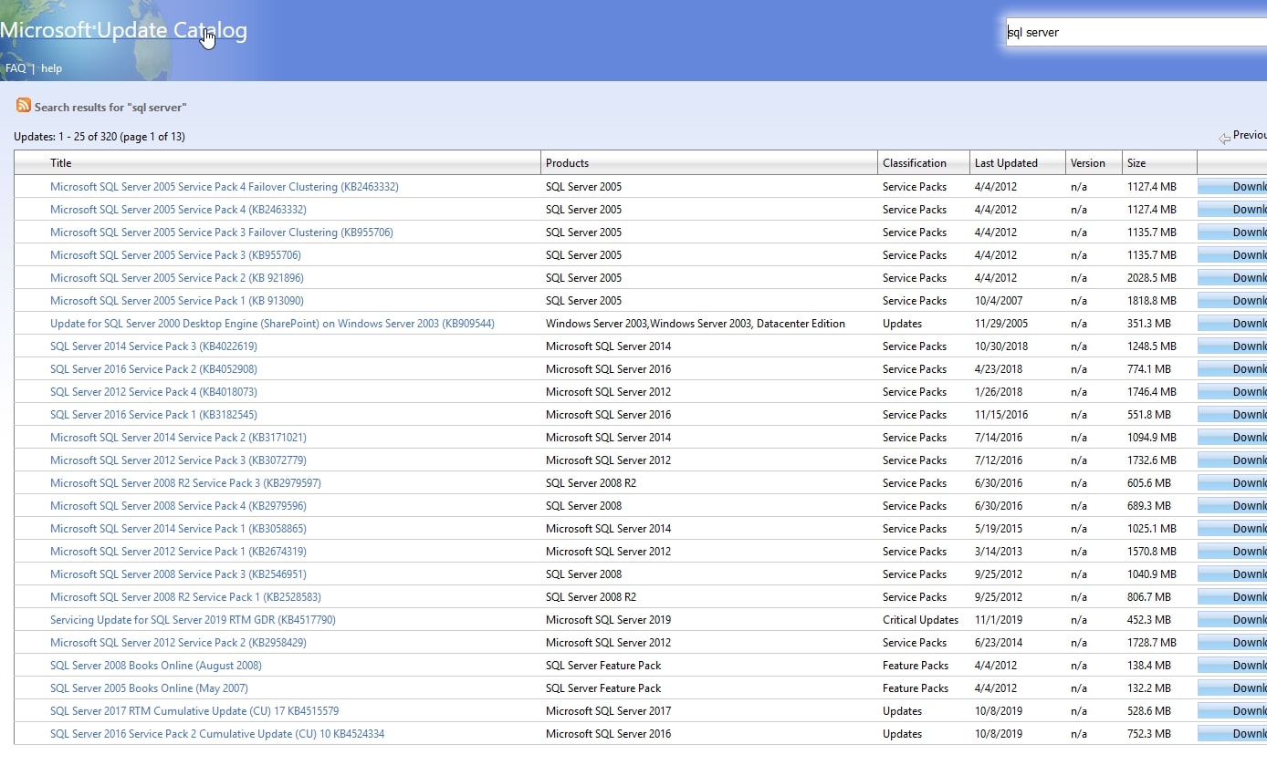Open SQL Server 2008 Service Pack 3 (KB2546951)
The height and width of the screenshot is (765, 1267).
click(x=178, y=574)
